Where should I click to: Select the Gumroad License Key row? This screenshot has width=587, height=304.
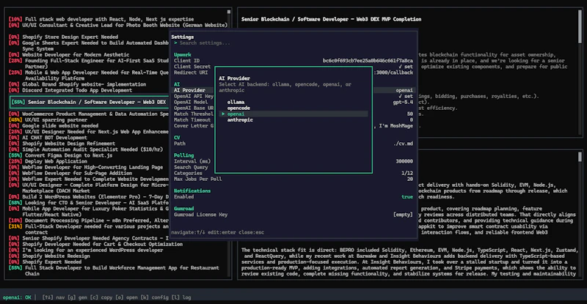pos(293,215)
